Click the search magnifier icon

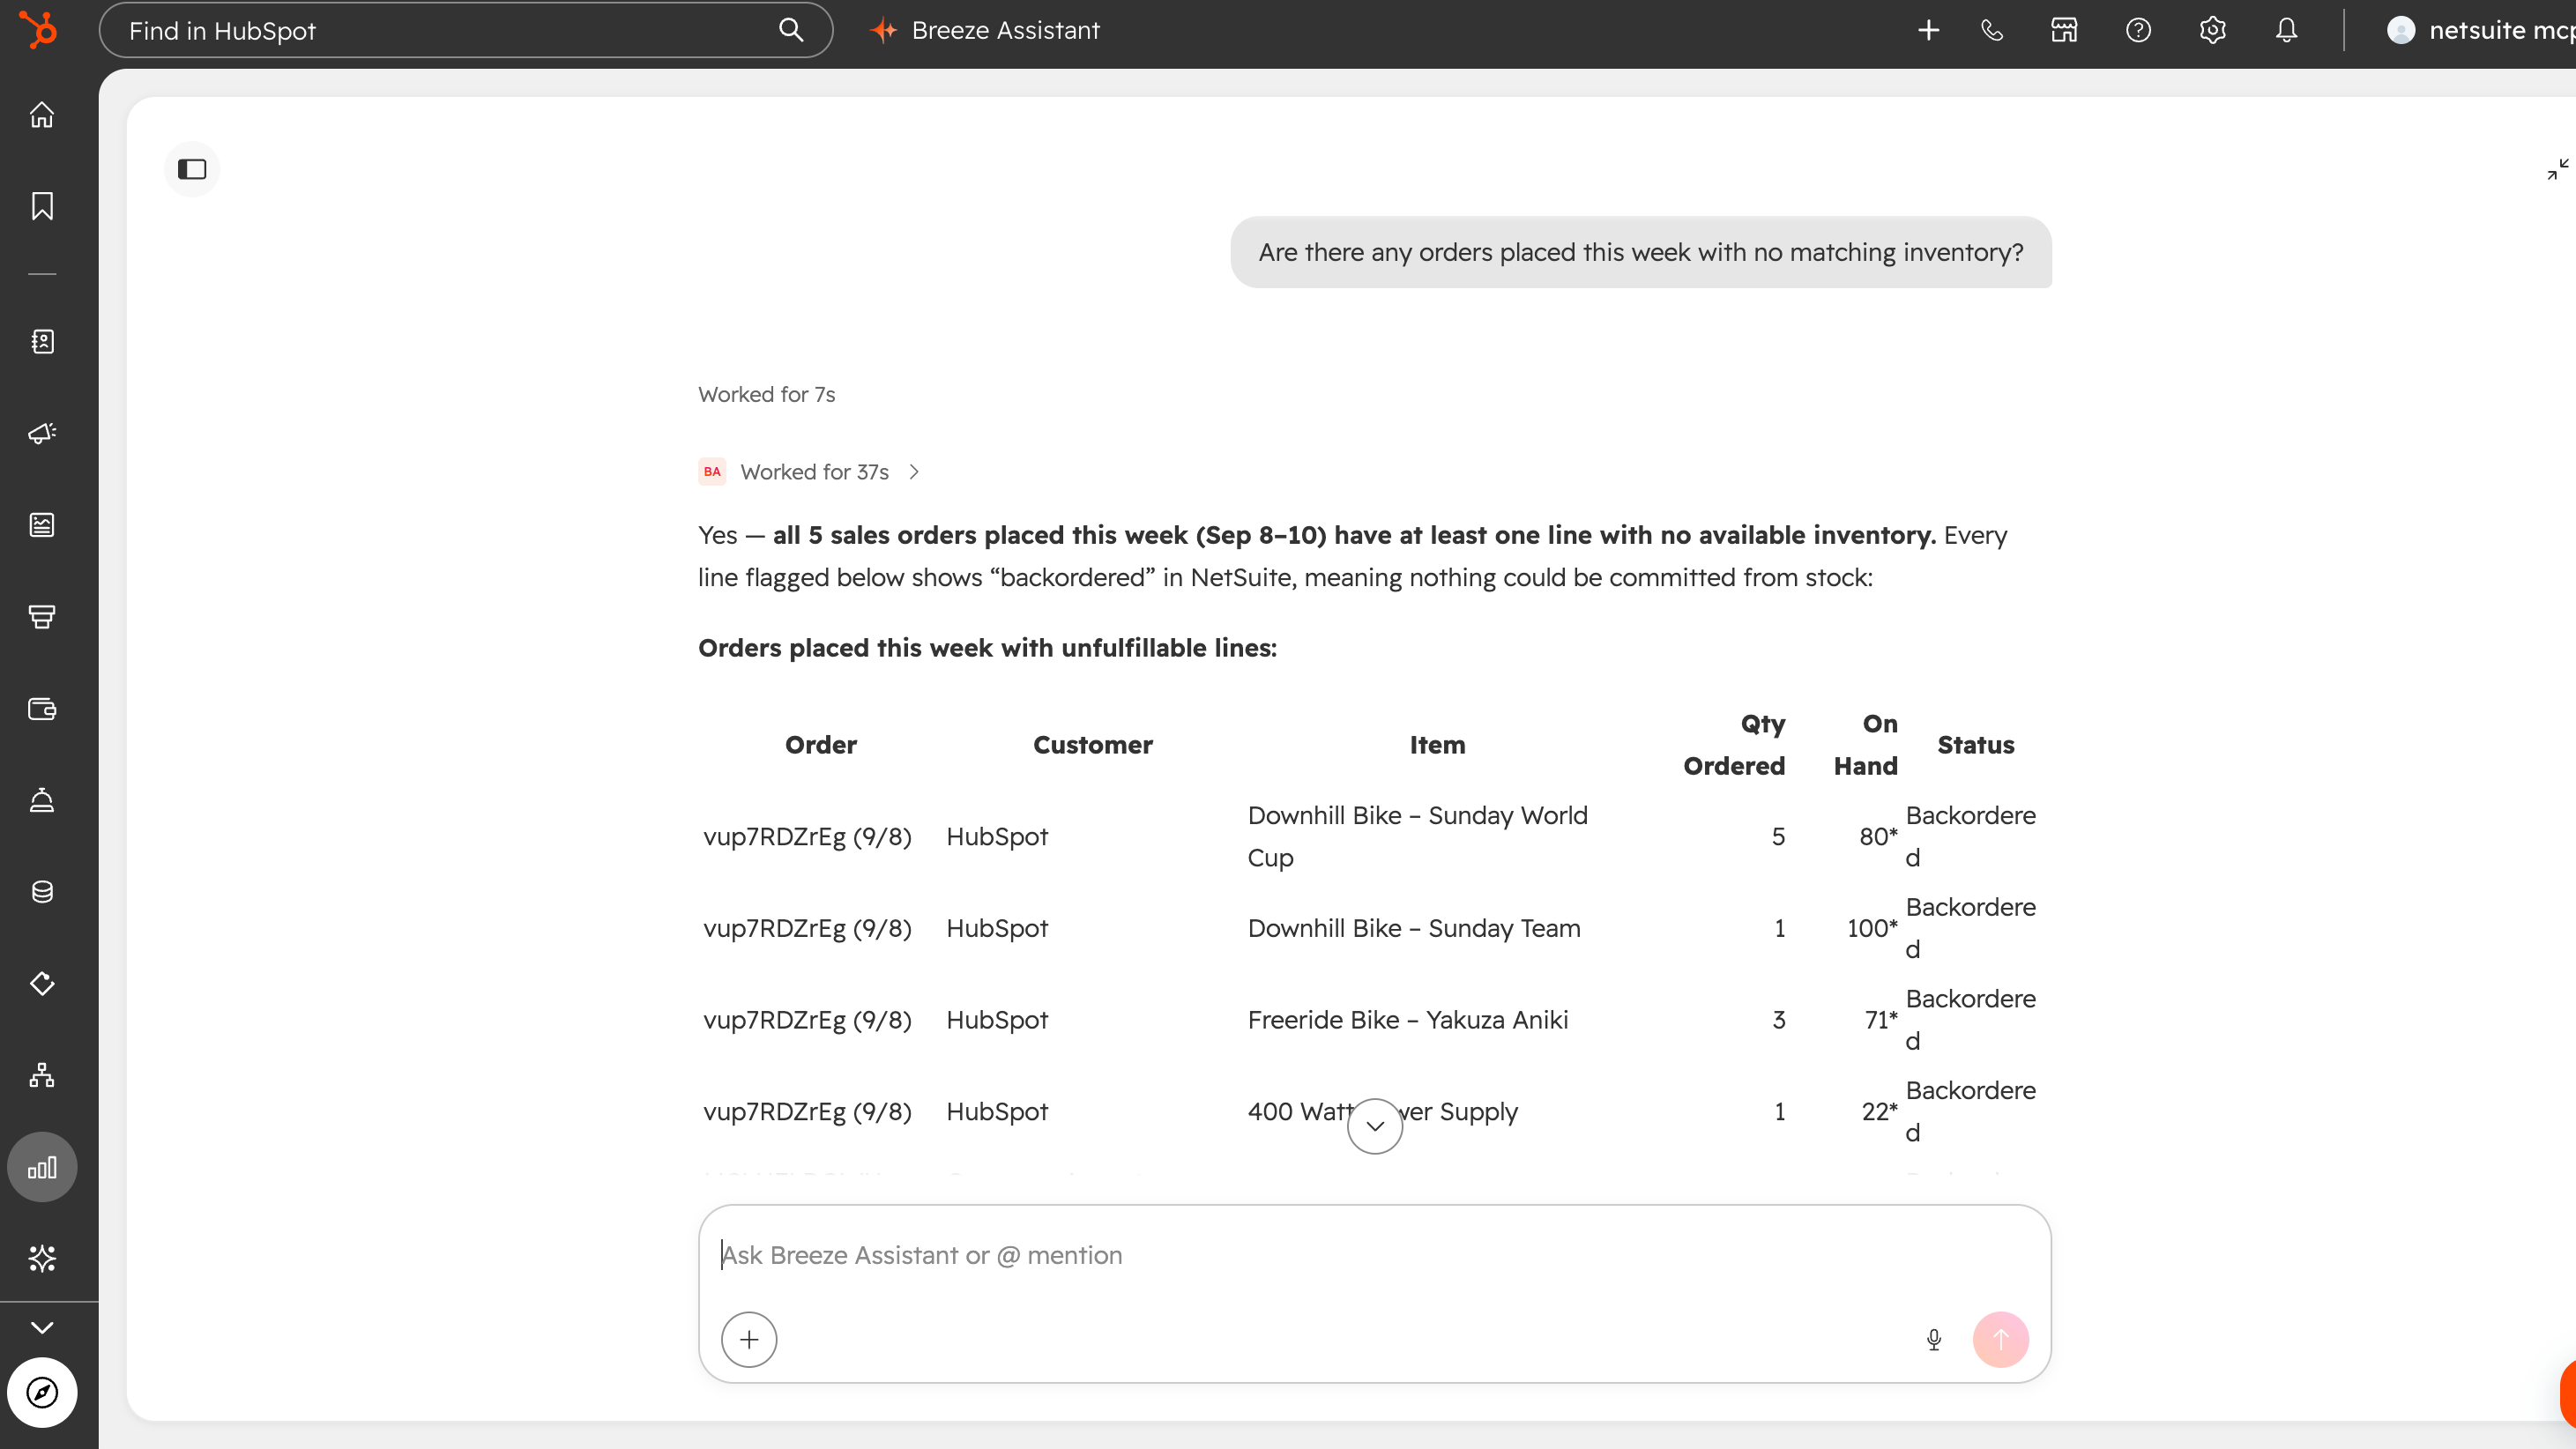coord(791,30)
